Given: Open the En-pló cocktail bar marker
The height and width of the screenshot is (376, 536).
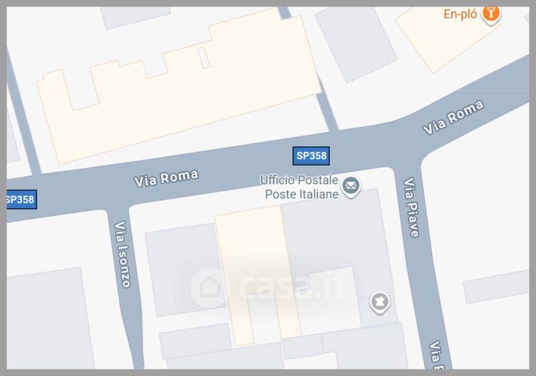Looking at the screenshot, I should click(491, 15).
